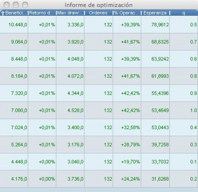Click the macOS minimize window button
Viewport: 198px width, 192px height.
pyautogui.click(x=16, y=5)
